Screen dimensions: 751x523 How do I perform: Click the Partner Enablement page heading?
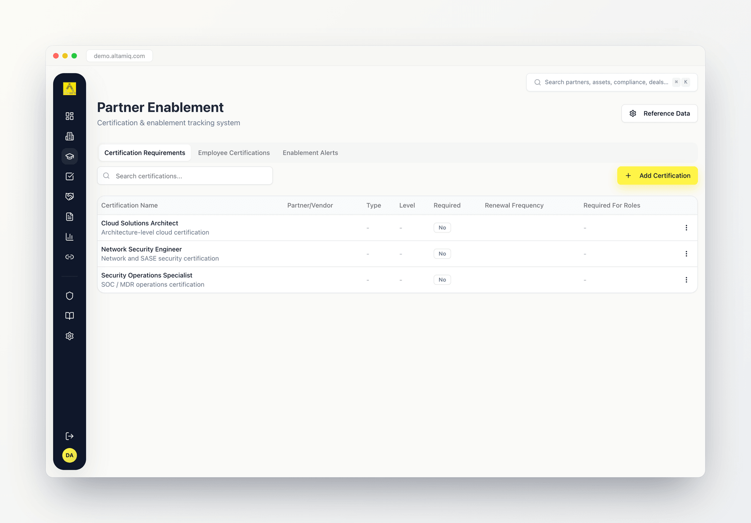(160, 107)
